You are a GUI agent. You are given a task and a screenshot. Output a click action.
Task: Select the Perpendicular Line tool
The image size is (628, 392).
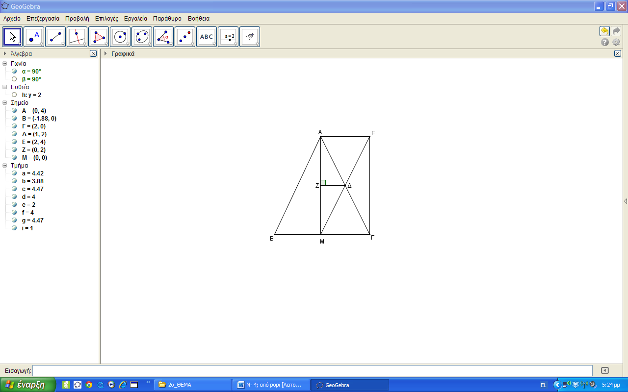(x=77, y=37)
